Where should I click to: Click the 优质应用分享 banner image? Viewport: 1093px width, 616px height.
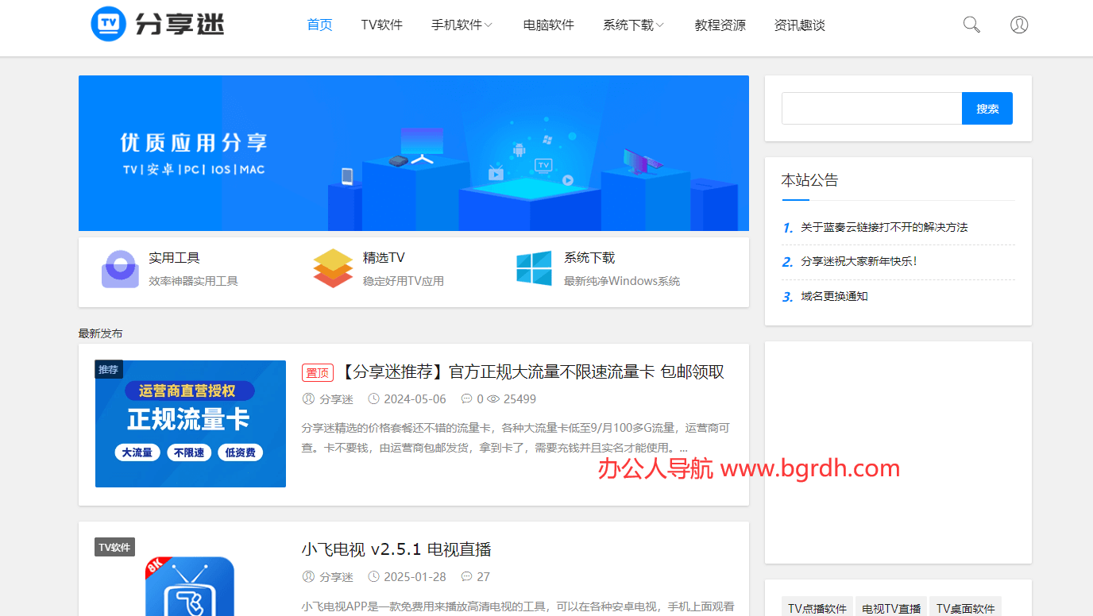click(414, 153)
